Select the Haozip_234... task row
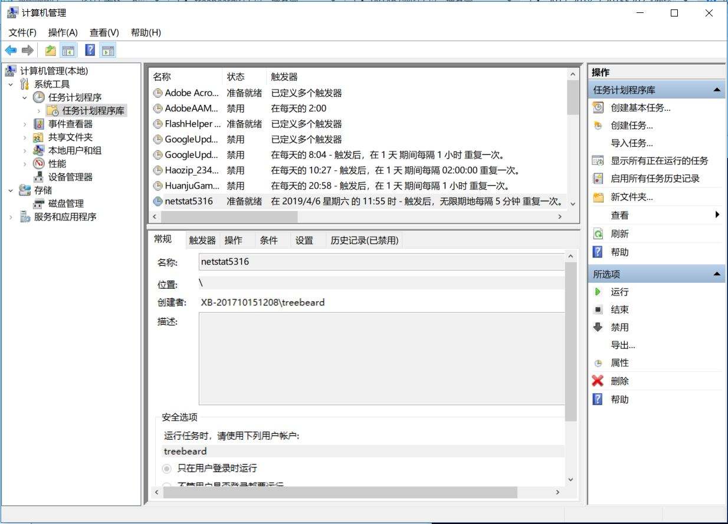 358,170
